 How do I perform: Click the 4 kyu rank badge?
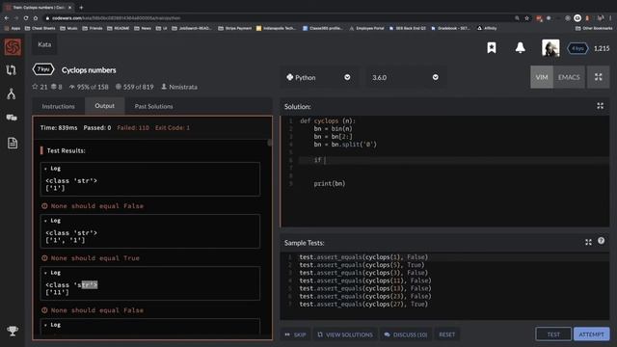tap(577, 48)
